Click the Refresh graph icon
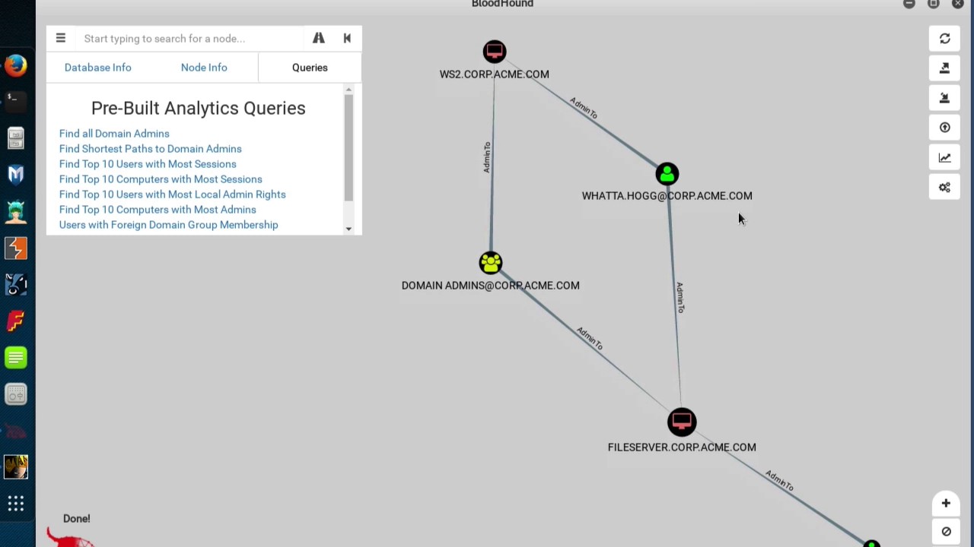974x547 pixels. tap(944, 39)
